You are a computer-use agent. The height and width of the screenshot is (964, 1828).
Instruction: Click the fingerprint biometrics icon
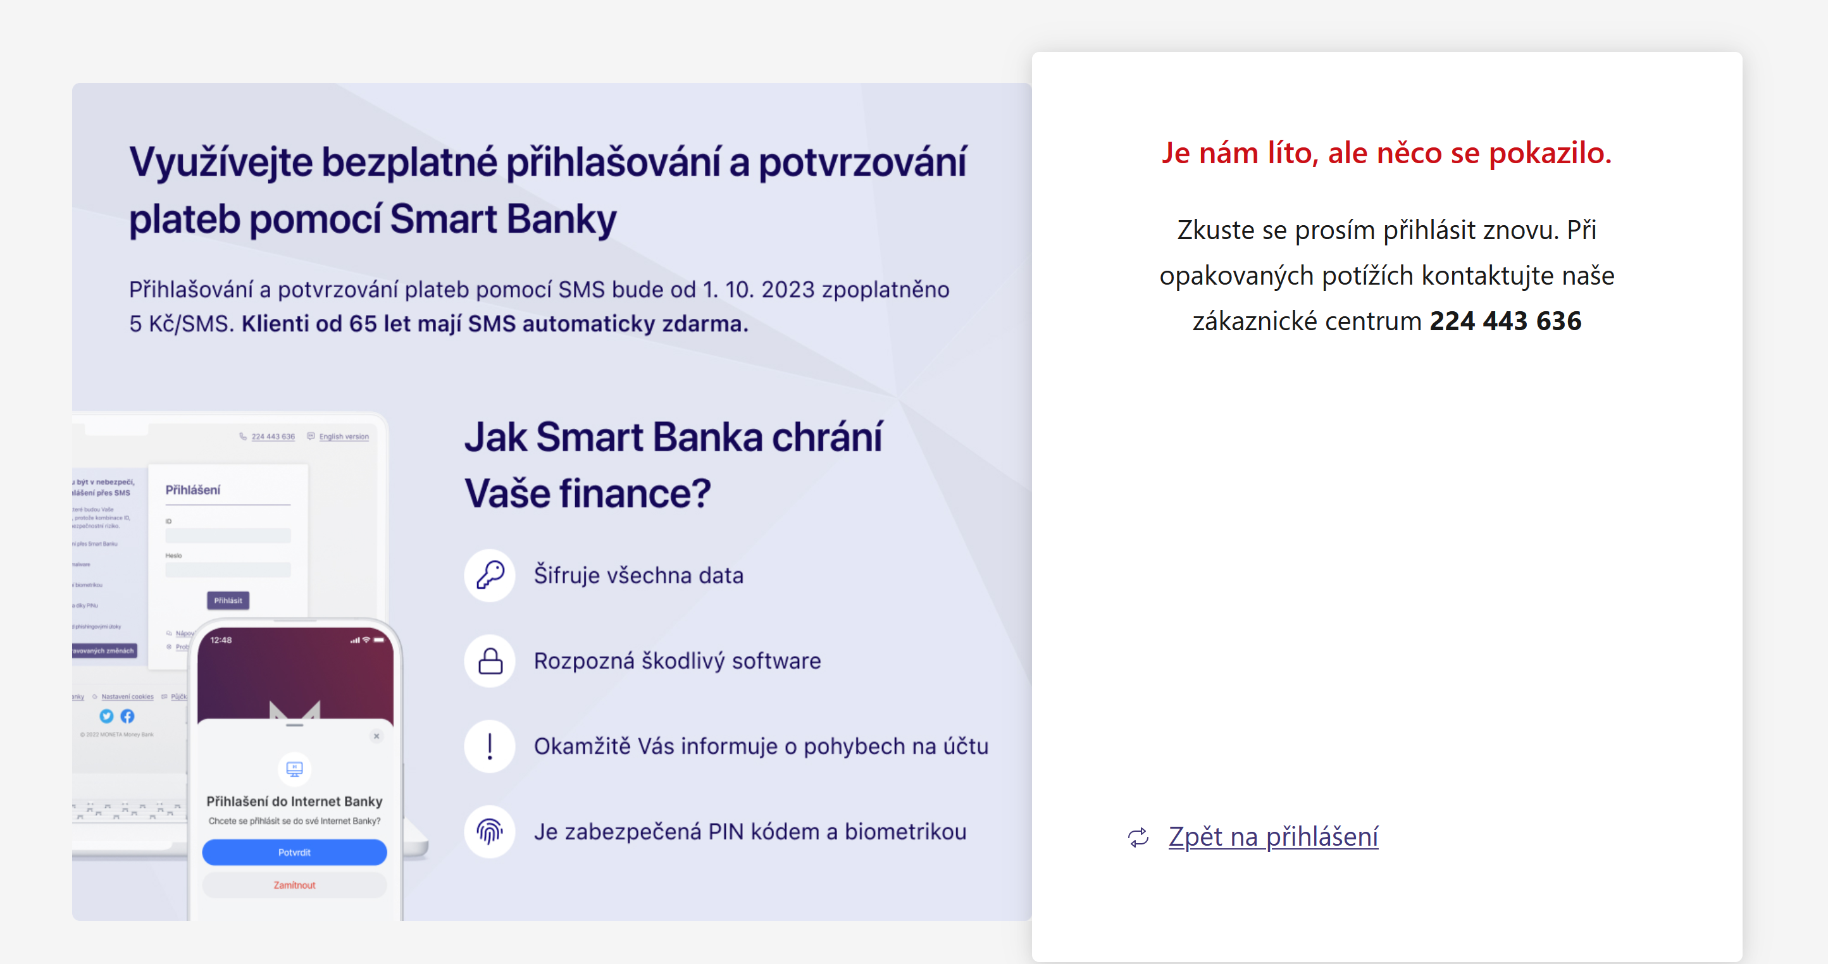490,831
